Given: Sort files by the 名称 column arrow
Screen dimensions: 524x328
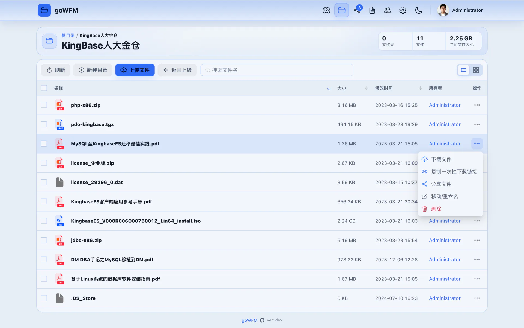Looking at the screenshot, I should 329,88.
